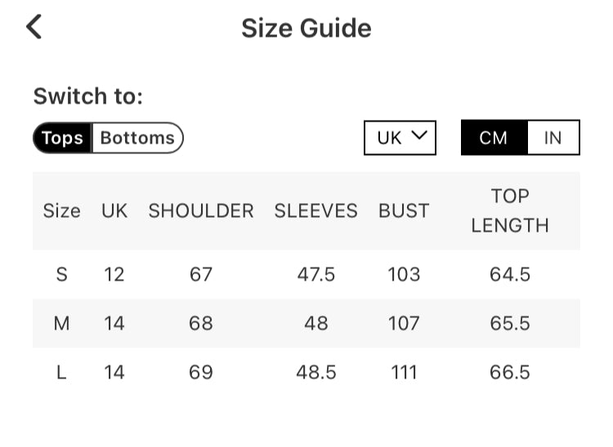The image size is (613, 447).
Task: Click the UK column header
Action: coord(114,210)
